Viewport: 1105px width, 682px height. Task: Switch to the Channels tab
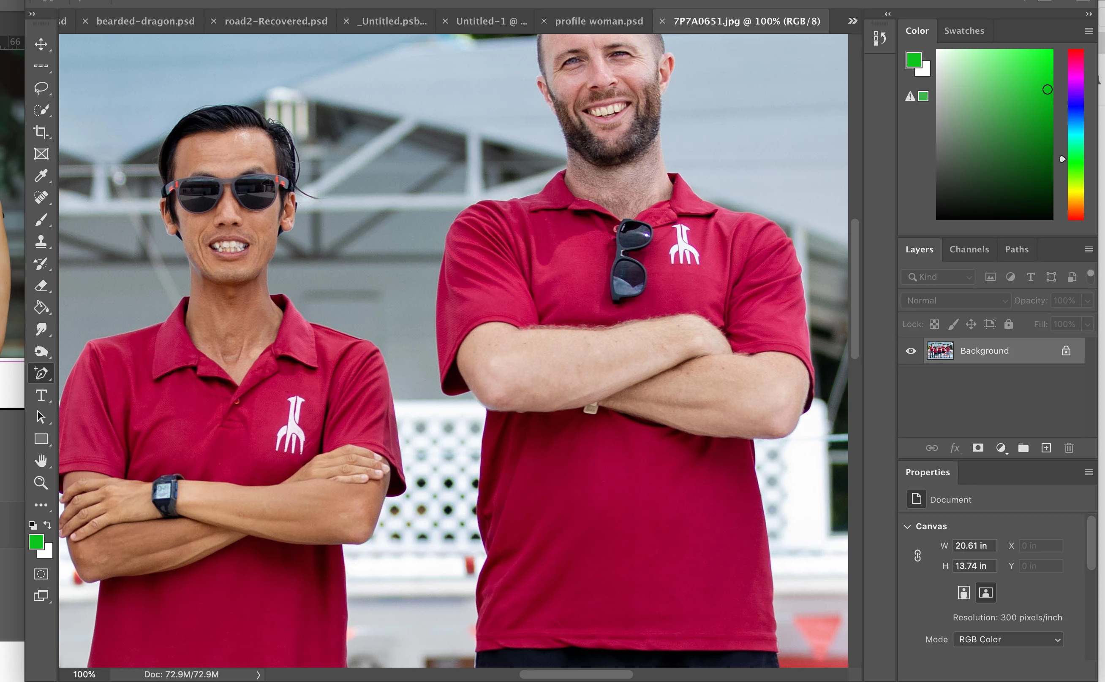point(969,249)
